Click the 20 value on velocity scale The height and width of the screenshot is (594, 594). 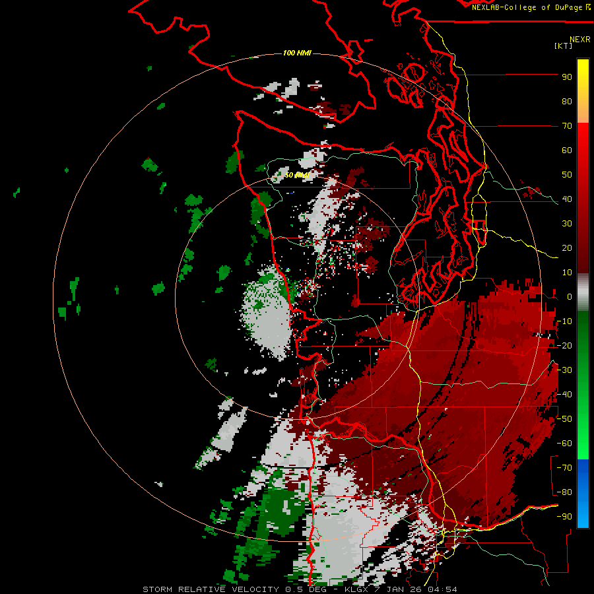tap(567, 248)
